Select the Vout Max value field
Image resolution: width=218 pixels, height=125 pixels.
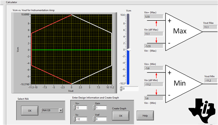coord(210,27)
